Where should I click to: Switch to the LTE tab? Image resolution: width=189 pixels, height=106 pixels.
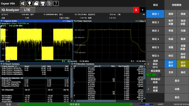click(x=27, y=10)
